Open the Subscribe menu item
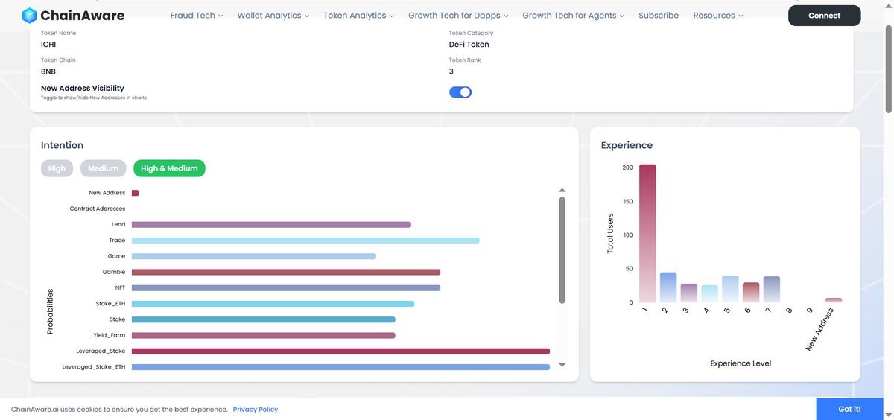 (659, 16)
